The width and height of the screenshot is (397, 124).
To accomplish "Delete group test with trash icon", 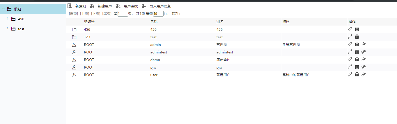I will pyautogui.click(x=357, y=37).
